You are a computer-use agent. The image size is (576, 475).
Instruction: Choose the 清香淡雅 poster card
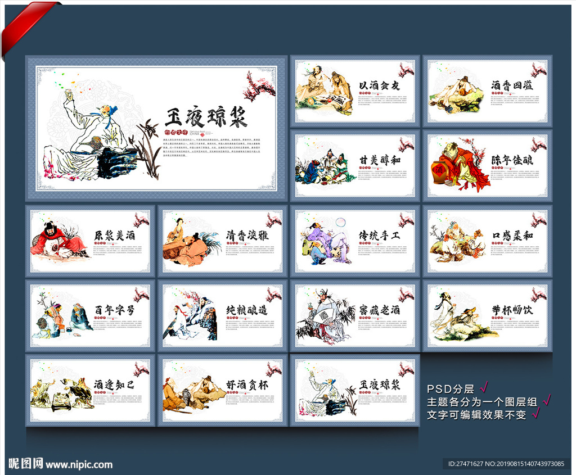coord(223,241)
